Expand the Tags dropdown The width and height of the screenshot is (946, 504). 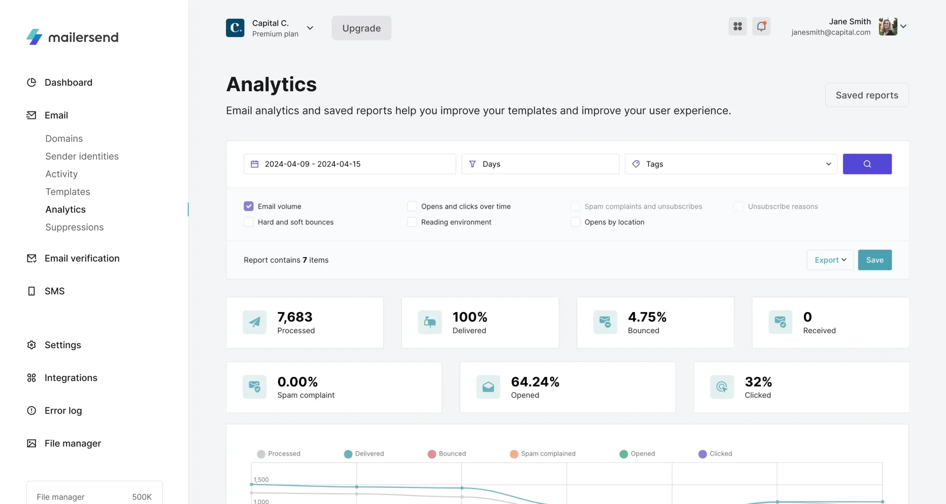pyautogui.click(x=731, y=164)
